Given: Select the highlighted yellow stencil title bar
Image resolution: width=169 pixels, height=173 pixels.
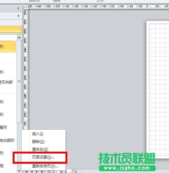Looking at the screenshot, I should pos(11,29).
